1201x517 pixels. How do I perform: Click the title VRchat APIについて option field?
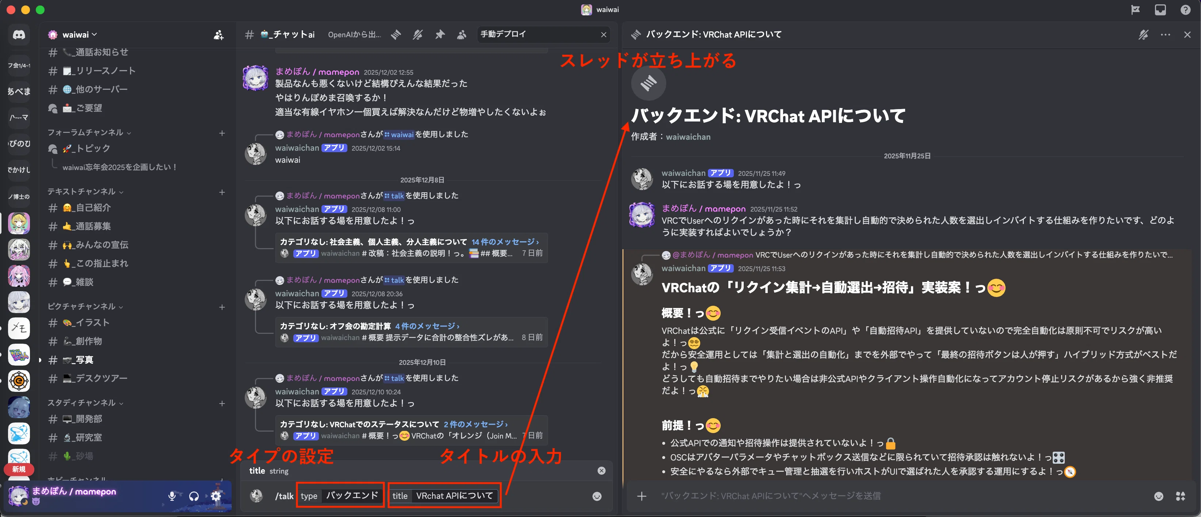tap(444, 495)
